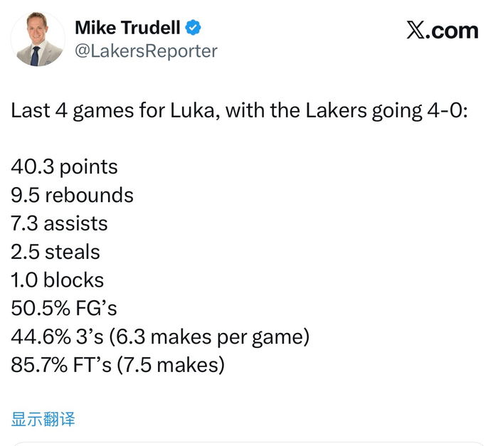
Task: Click the X.com logo
Action: (x=442, y=31)
